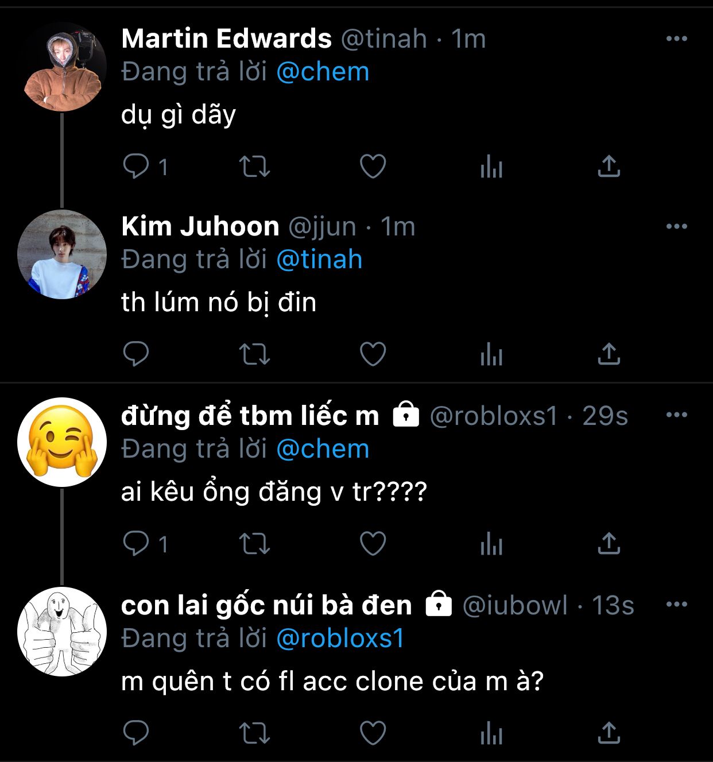This screenshot has width=713, height=762.
Task: Reply to the @iubowl tweet
Action: (136, 733)
